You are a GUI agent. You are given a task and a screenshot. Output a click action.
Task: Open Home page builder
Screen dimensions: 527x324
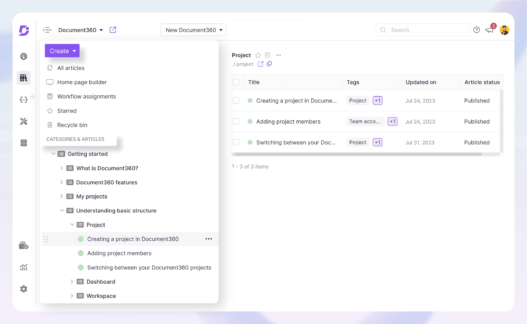[82, 82]
